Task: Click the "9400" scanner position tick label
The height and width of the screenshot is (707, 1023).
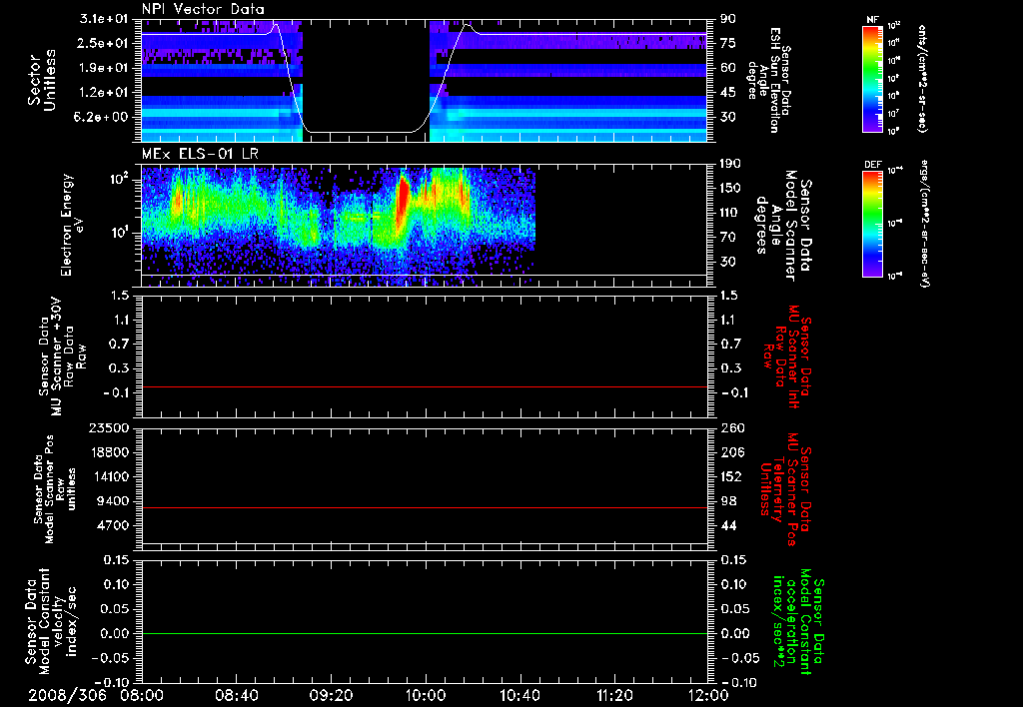Action: tap(115, 501)
